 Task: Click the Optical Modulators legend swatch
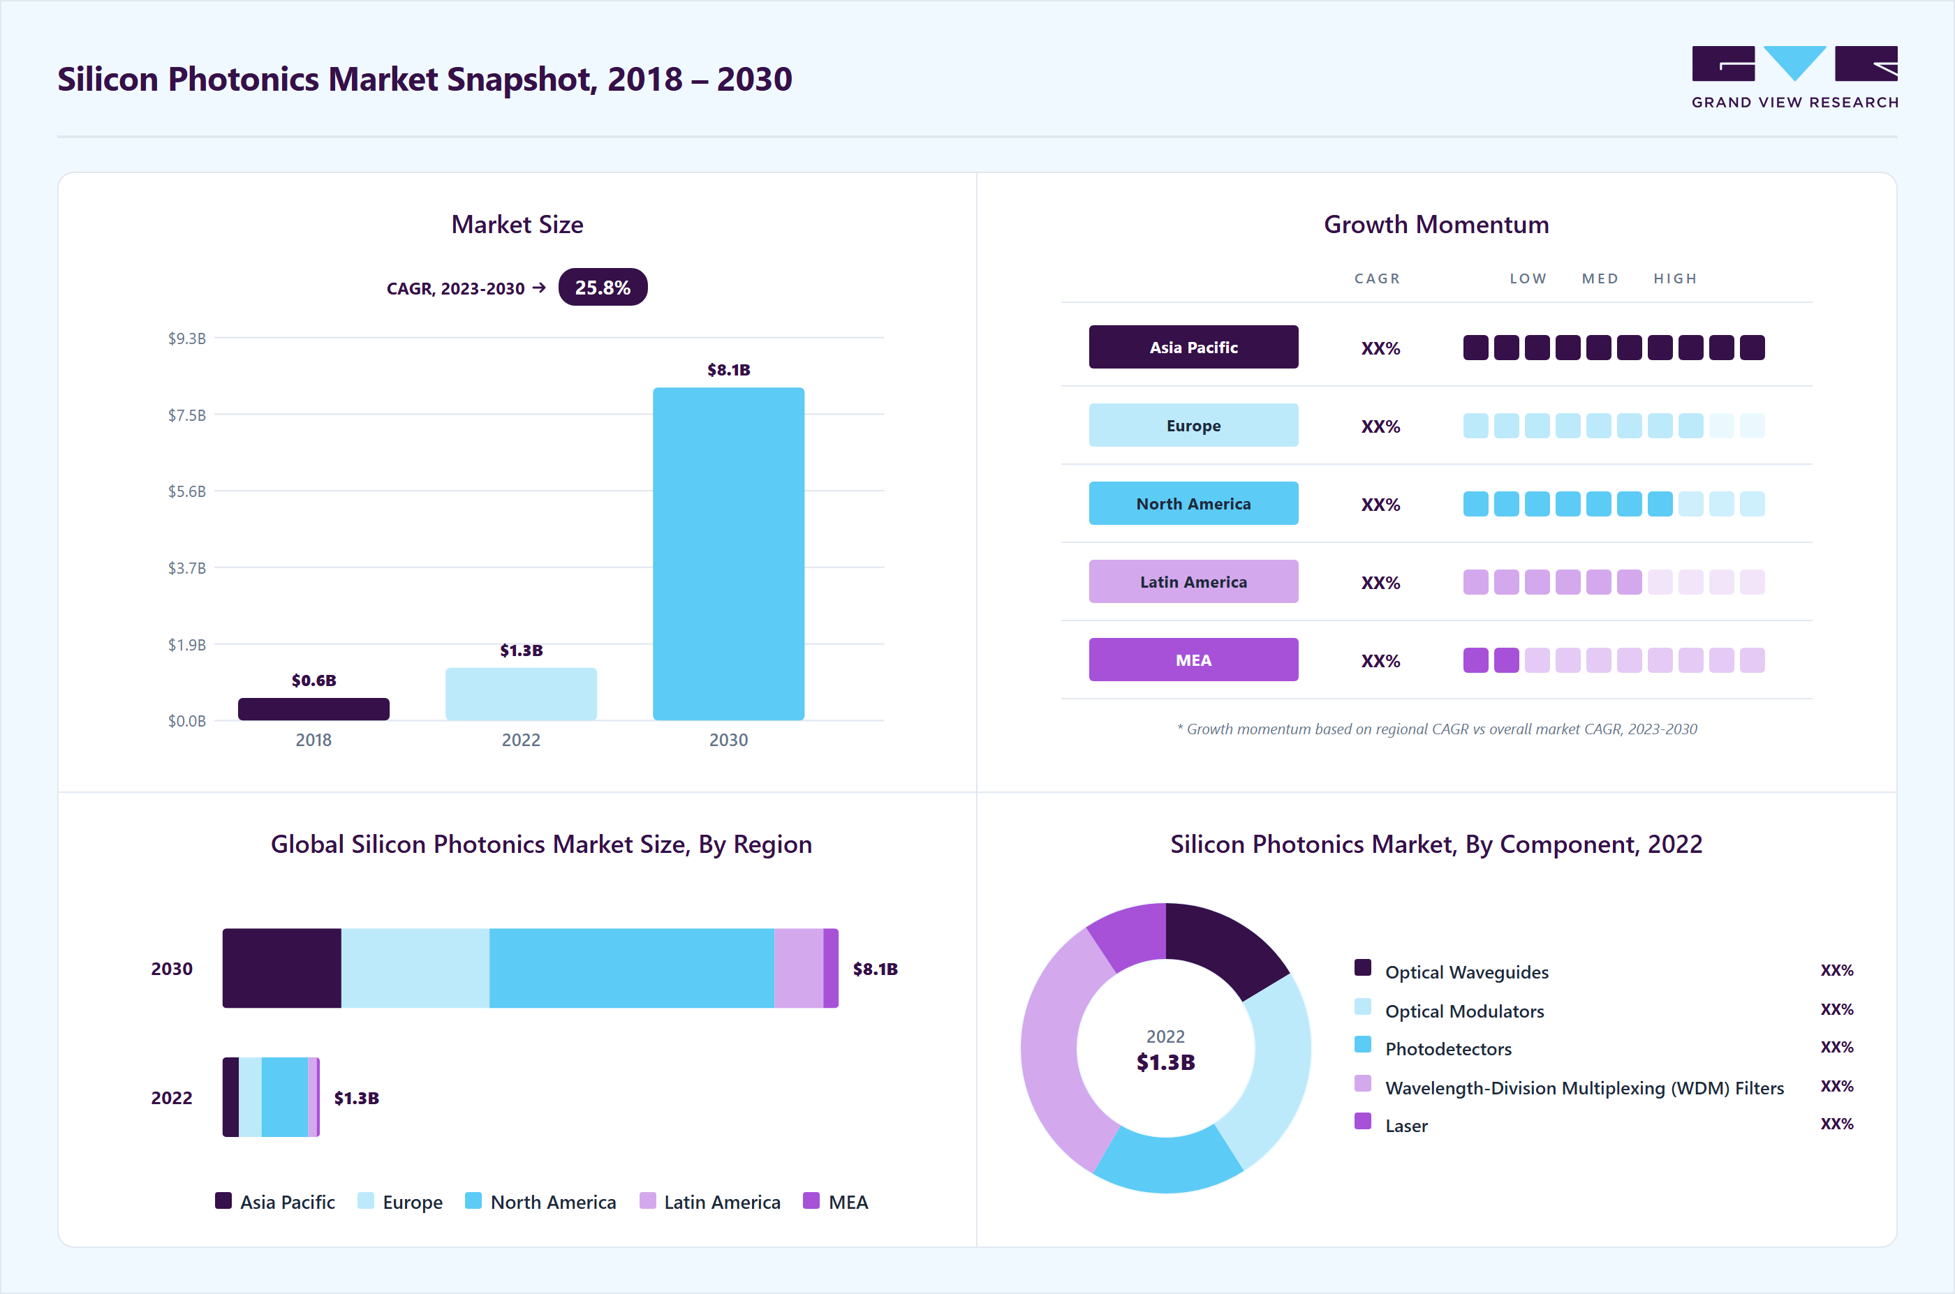pos(1363,1007)
